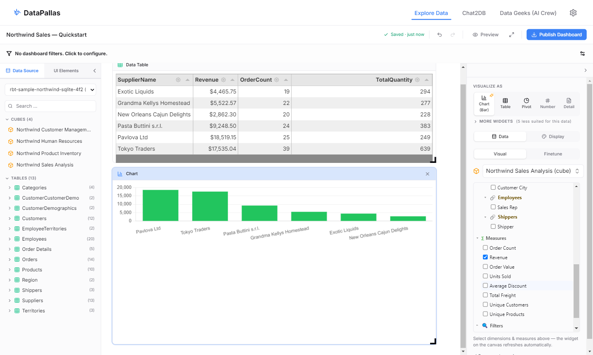Click the measures list scrollbar thumb
This screenshot has width=593, height=355.
click(576, 291)
